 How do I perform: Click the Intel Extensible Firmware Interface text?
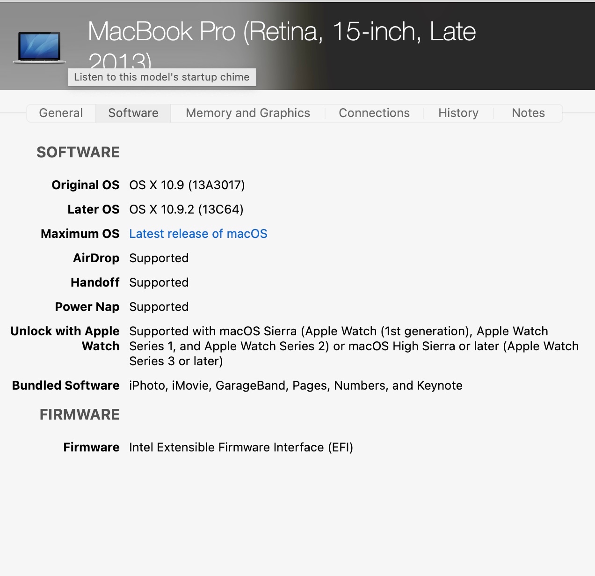241,447
